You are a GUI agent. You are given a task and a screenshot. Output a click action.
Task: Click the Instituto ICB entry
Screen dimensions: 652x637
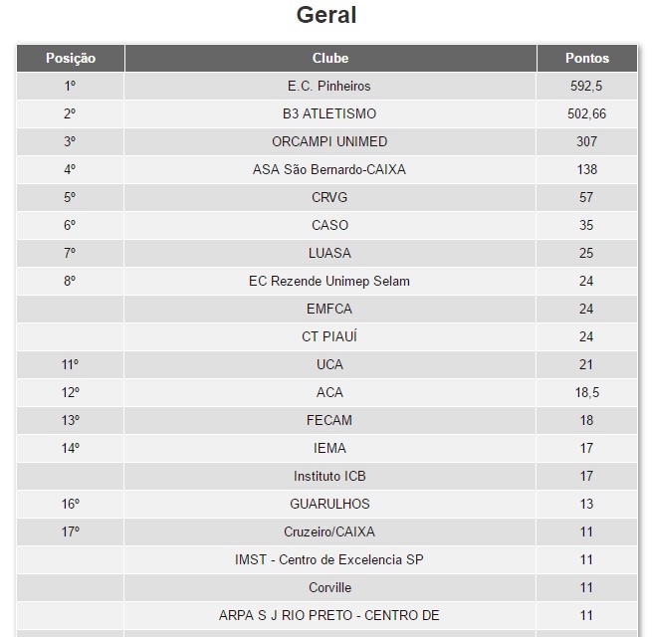[329, 477]
